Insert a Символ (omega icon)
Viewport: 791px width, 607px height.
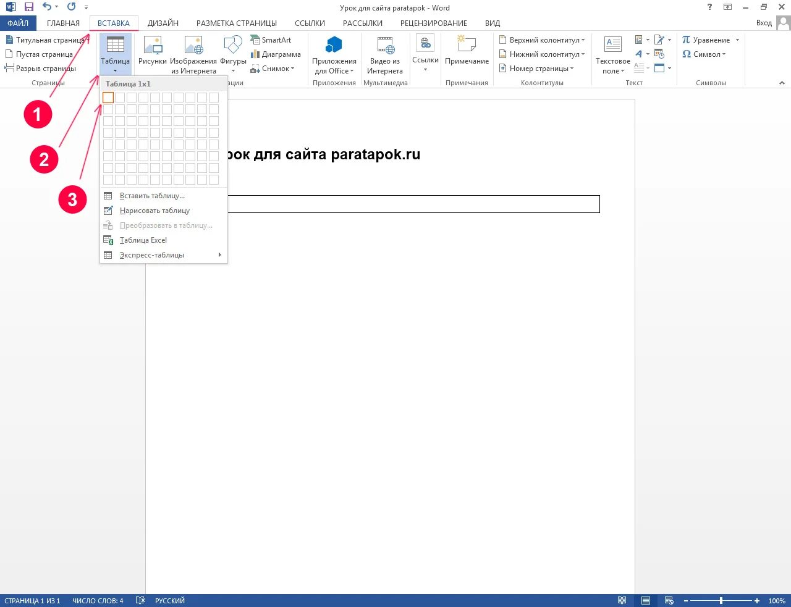click(703, 54)
